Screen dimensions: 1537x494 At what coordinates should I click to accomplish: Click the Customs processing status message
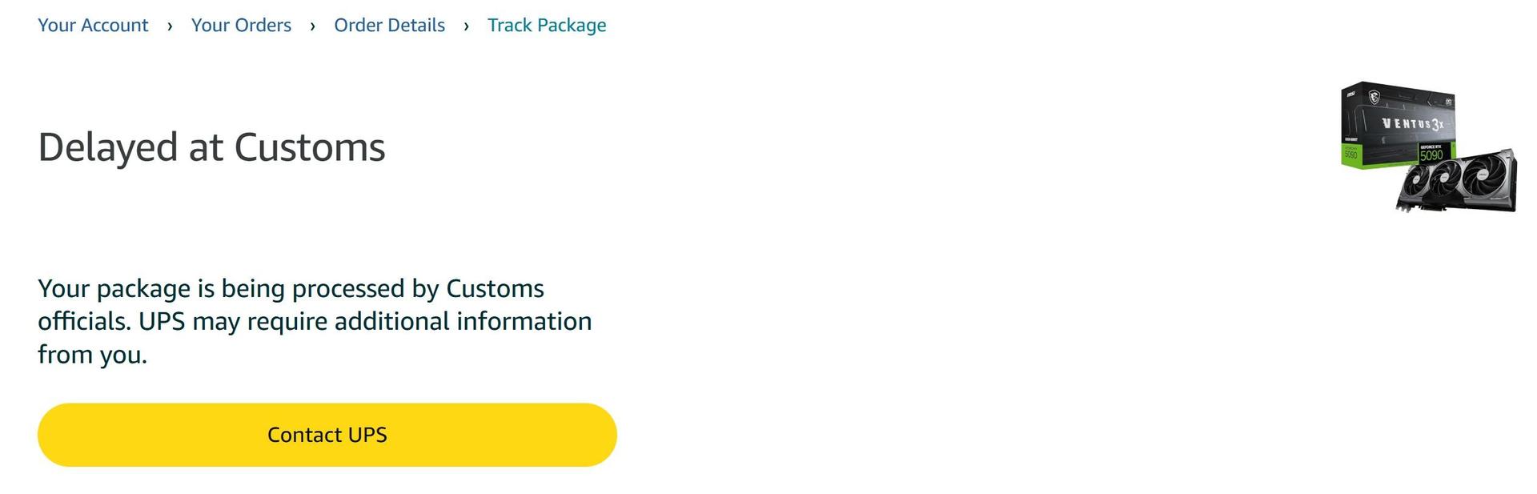315,321
